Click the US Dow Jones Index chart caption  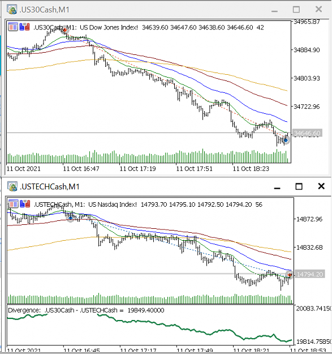coord(109,28)
